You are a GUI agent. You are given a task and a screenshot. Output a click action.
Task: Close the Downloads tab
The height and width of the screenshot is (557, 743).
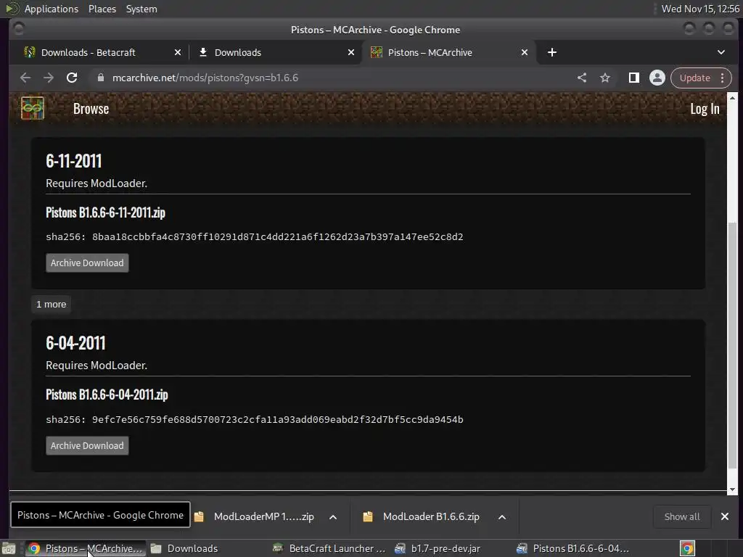pos(351,52)
